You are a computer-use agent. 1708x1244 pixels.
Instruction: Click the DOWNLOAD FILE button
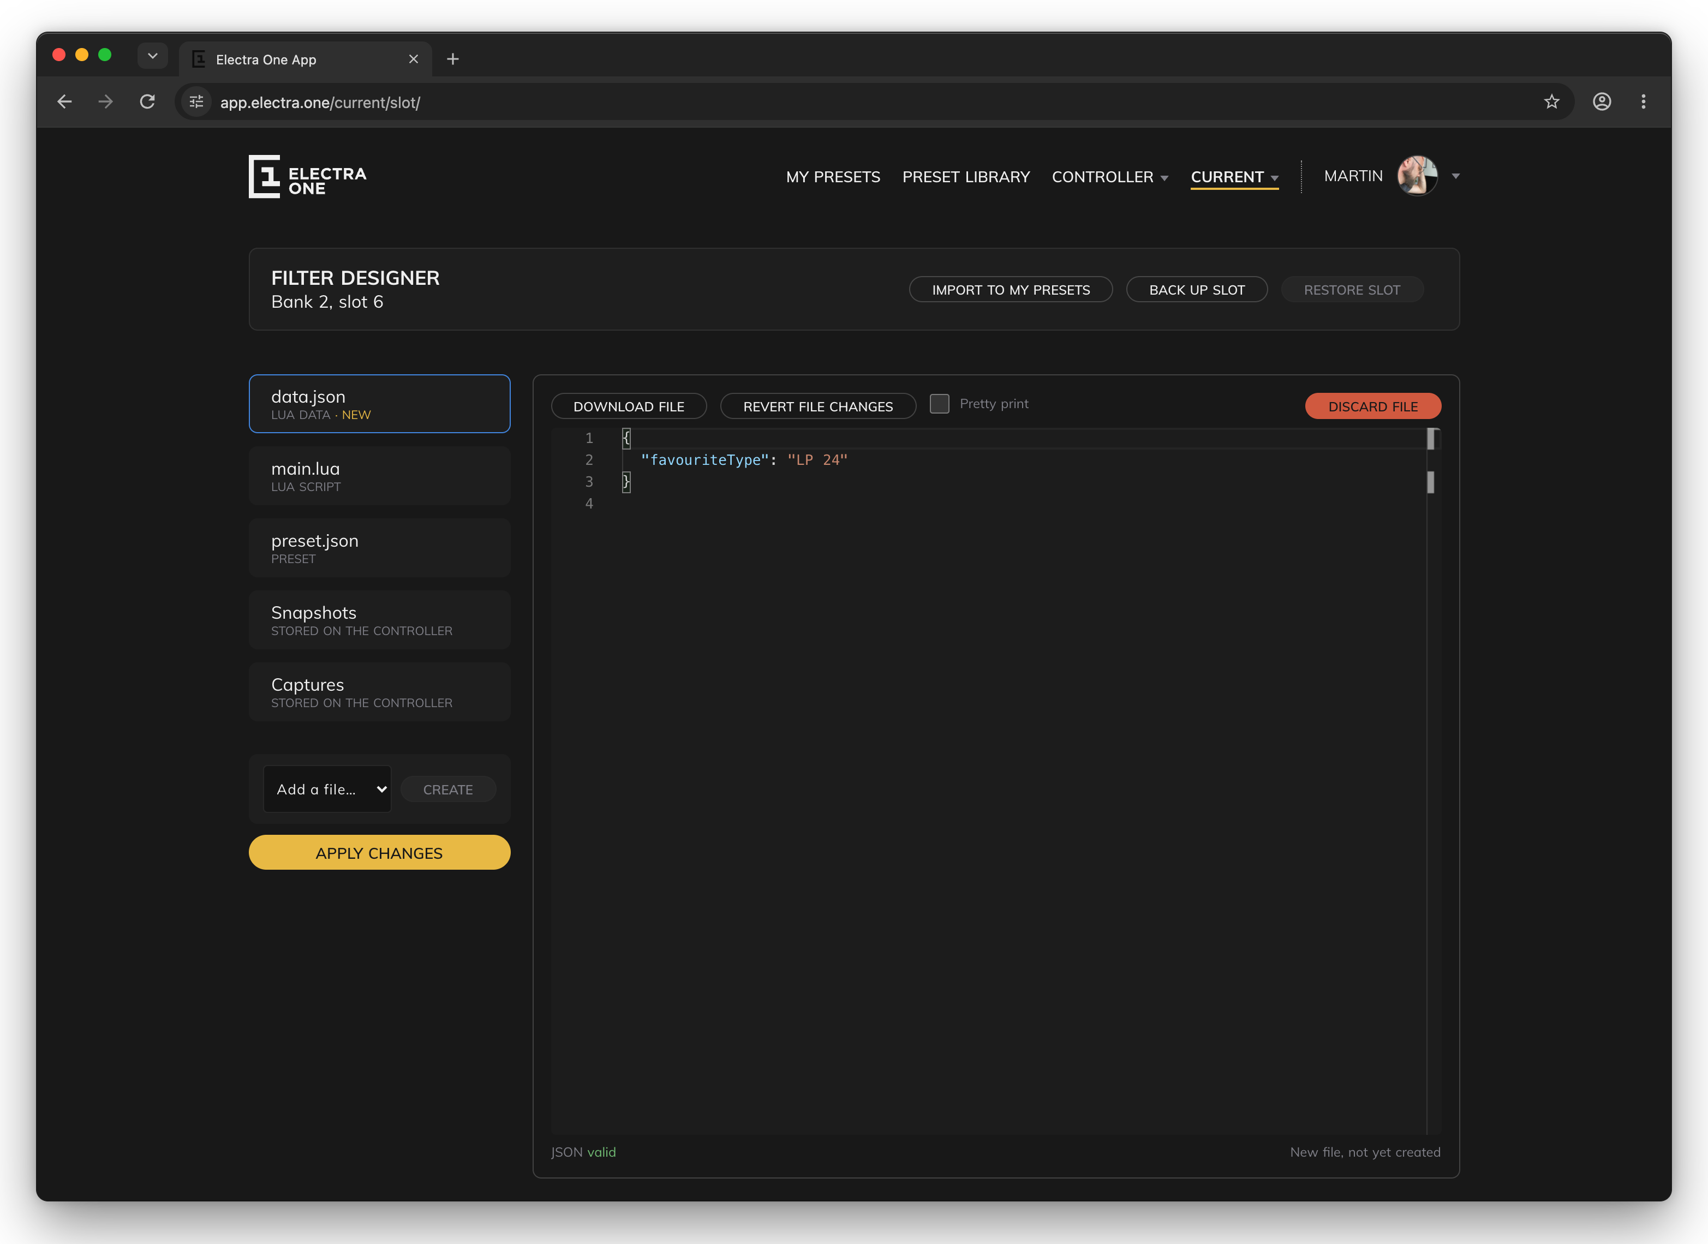(x=629, y=406)
